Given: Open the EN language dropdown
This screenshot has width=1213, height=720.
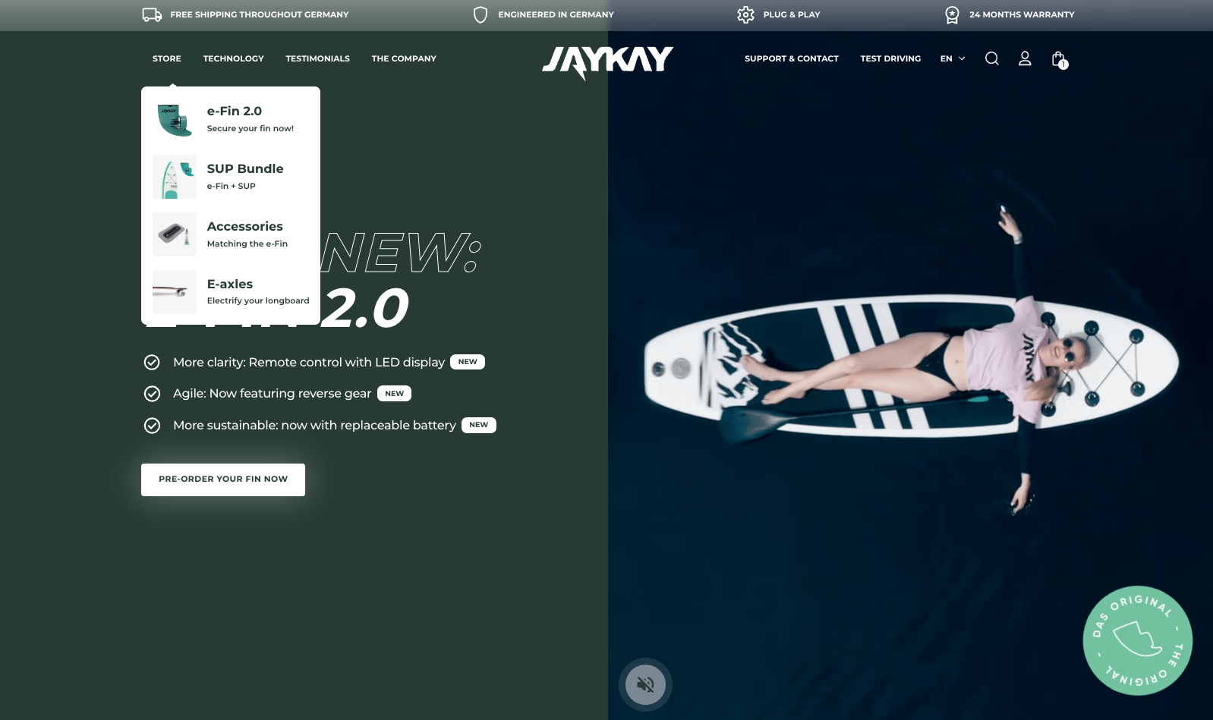Looking at the screenshot, I should tap(953, 58).
